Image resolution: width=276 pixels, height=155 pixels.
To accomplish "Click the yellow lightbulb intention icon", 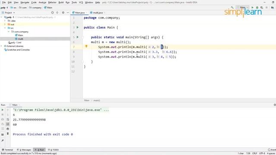I will pyautogui.click(x=86, y=46).
